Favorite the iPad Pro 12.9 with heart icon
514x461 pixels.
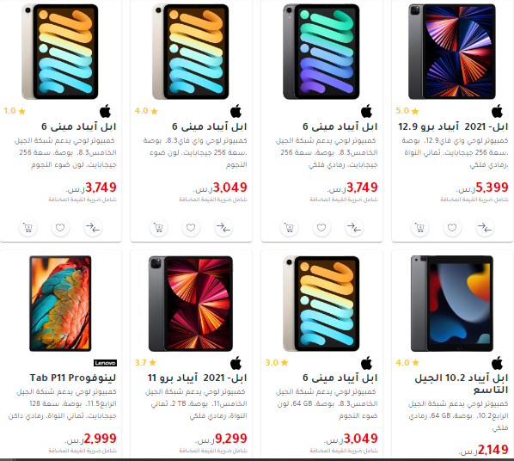[x=452, y=227]
